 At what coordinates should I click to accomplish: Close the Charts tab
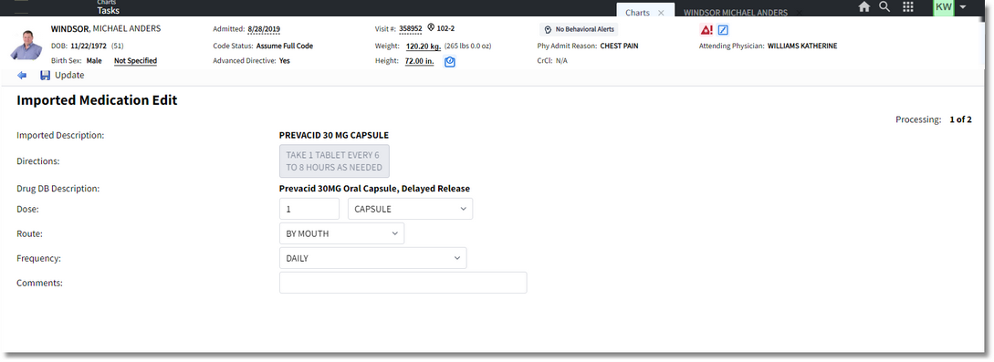point(661,13)
